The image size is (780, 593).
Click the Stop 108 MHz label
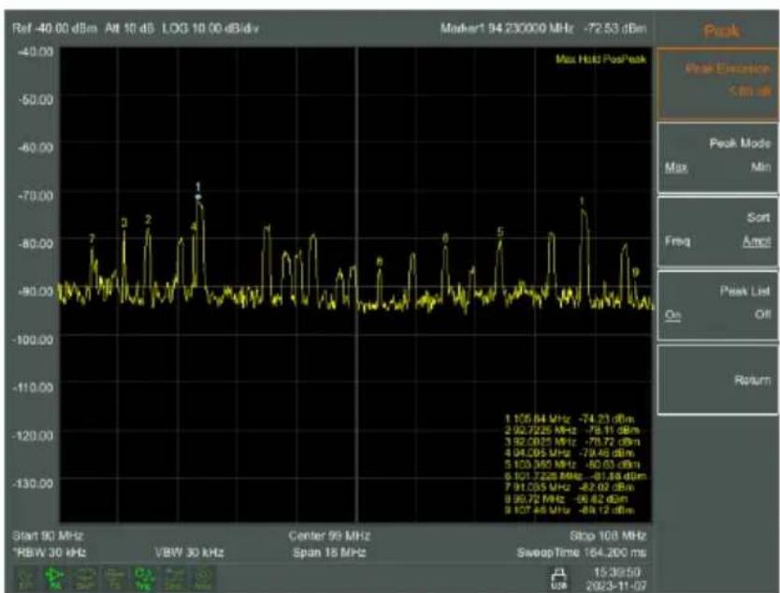608,536
